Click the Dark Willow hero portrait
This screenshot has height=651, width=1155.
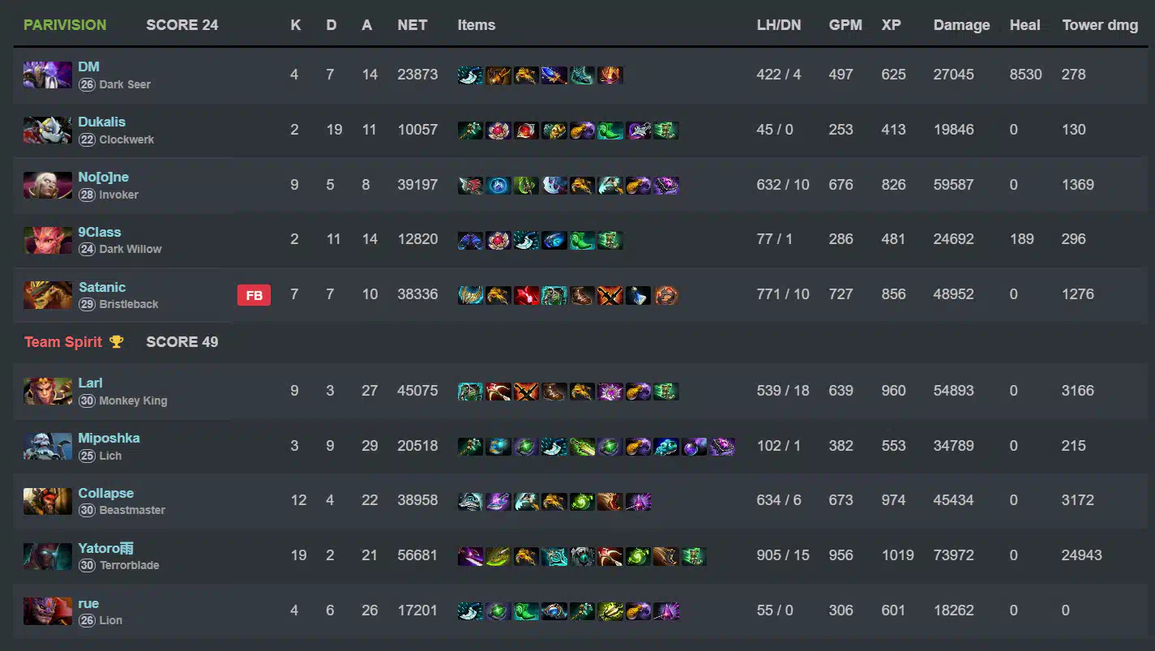[x=48, y=240]
